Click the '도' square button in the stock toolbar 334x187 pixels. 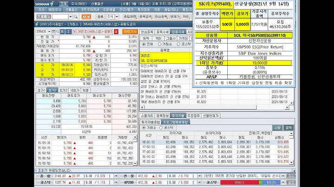point(62,31)
